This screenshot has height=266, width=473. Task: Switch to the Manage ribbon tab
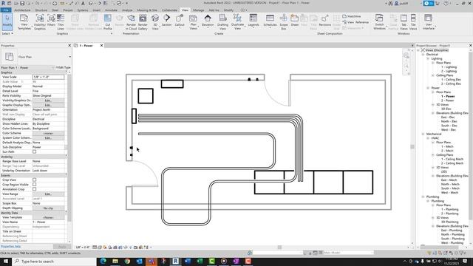pyautogui.click(x=199, y=10)
